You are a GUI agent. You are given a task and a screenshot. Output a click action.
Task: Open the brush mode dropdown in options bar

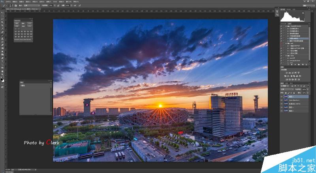[x=32, y=6]
